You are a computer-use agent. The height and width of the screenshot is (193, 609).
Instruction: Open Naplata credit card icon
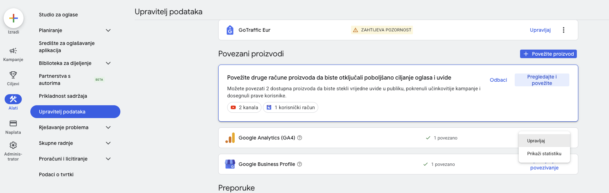(x=13, y=123)
